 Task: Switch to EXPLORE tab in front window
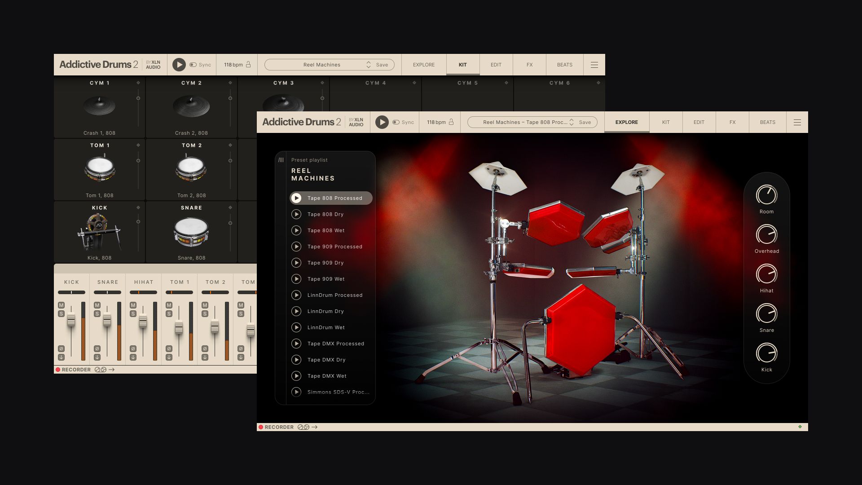(x=627, y=122)
